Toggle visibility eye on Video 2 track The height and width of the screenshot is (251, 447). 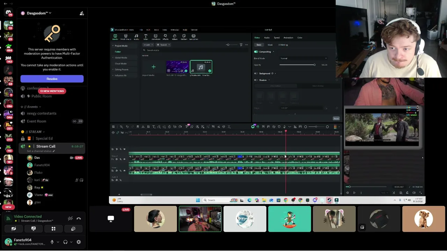click(x=124, y=159)
